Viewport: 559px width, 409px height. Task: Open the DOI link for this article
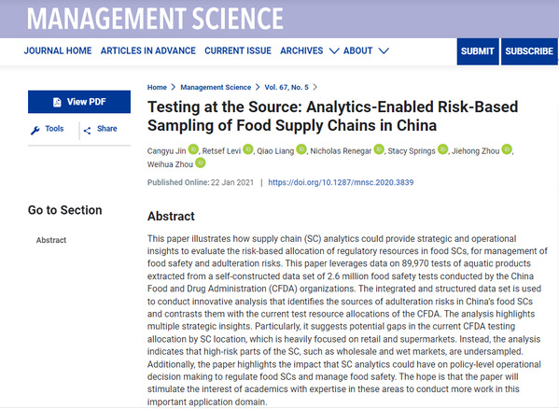341,183
